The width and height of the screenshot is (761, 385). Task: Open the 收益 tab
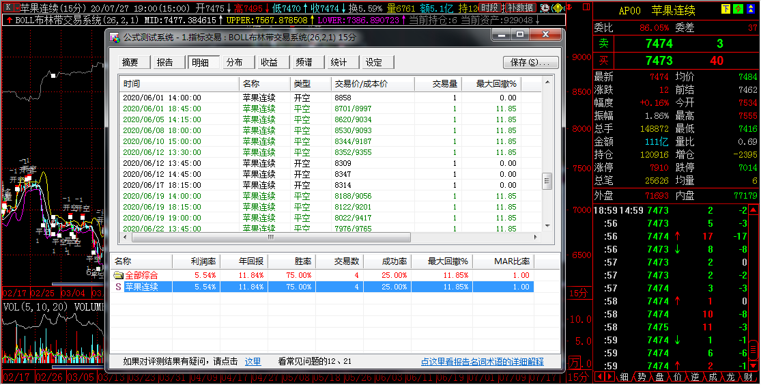[269, 62]
